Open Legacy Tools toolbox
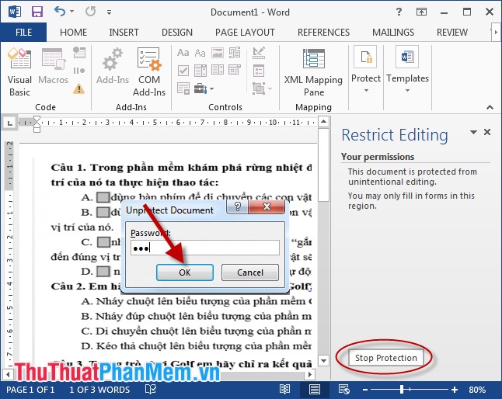Screen dimensions: 502x399 (200, 88)
